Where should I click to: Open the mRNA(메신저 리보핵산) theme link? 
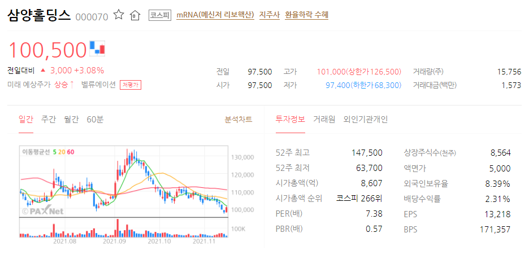tap(215, 15)
